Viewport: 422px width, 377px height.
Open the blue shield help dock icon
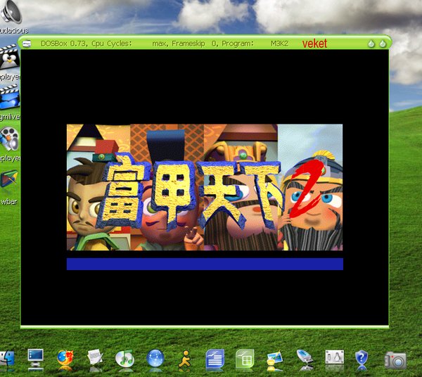click(x=362, y=359)
